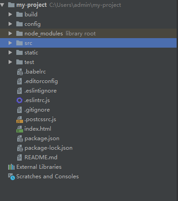
Task: Select the Scratches and Consoles label
Action: [x=48, y=176]
